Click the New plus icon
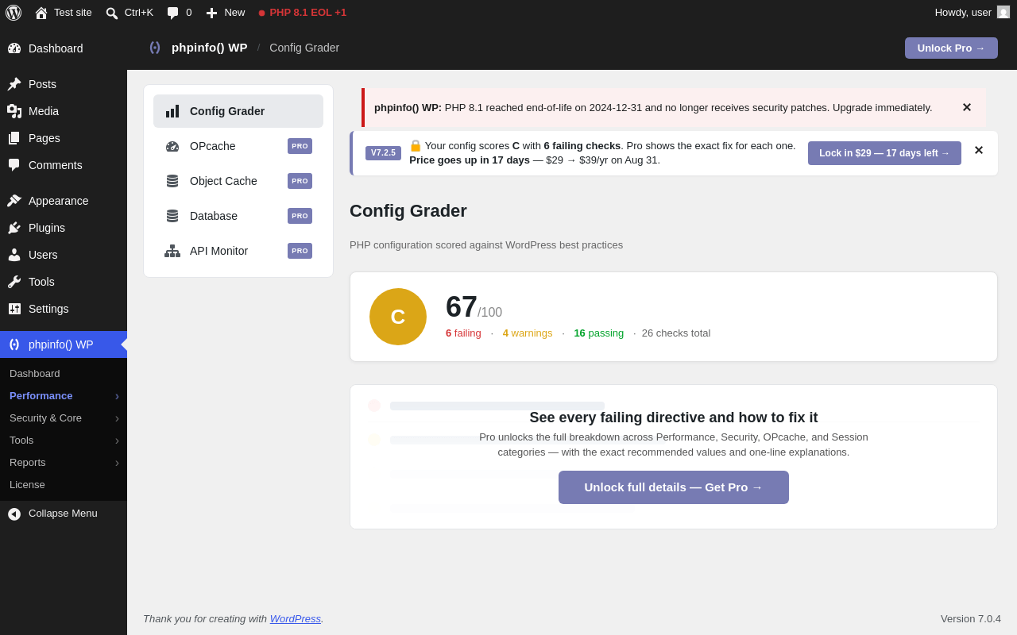 coord(211,13)
